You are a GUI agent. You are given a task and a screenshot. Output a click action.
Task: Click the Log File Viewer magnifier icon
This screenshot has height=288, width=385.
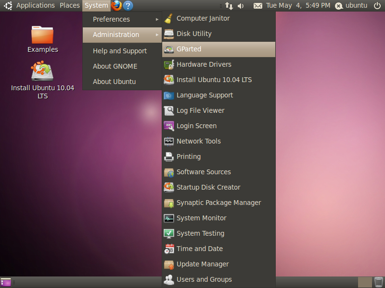(169, 111)
